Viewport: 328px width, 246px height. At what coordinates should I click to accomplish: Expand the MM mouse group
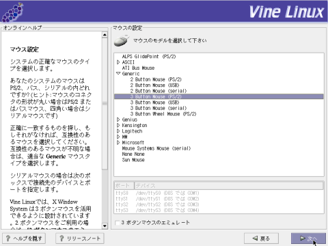click(x=118, y=137)
